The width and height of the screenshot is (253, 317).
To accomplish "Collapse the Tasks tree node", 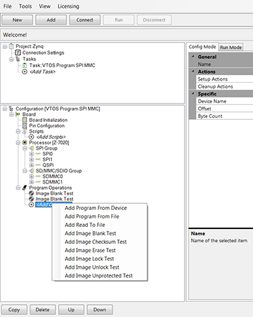I will [x=11, y=59].
